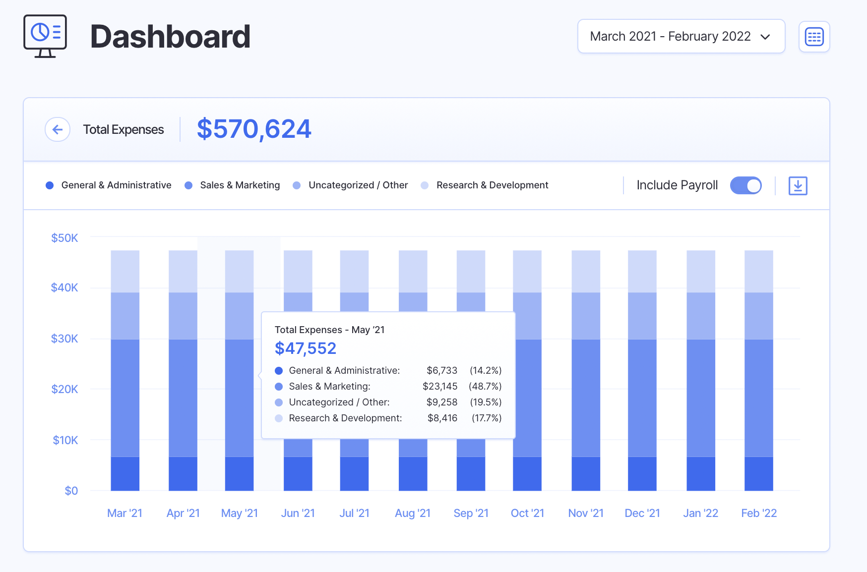Click the General & Administrative legend dot

point(49,185)
